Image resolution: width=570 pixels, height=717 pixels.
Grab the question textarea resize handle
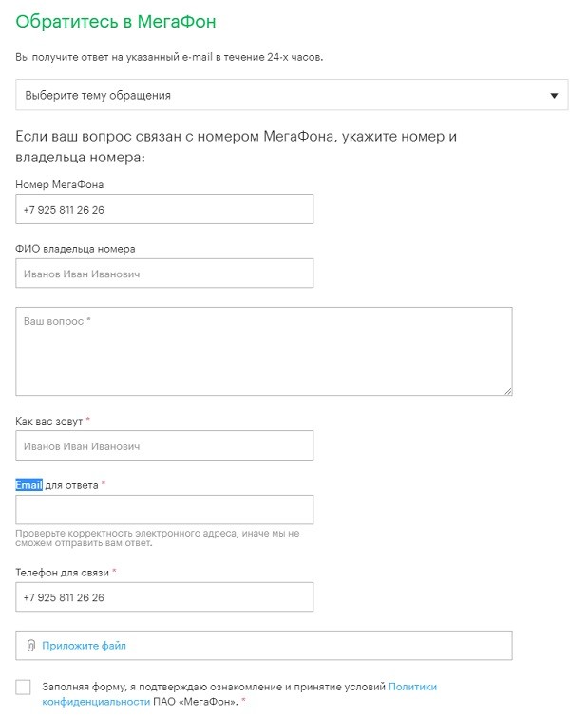507,389
